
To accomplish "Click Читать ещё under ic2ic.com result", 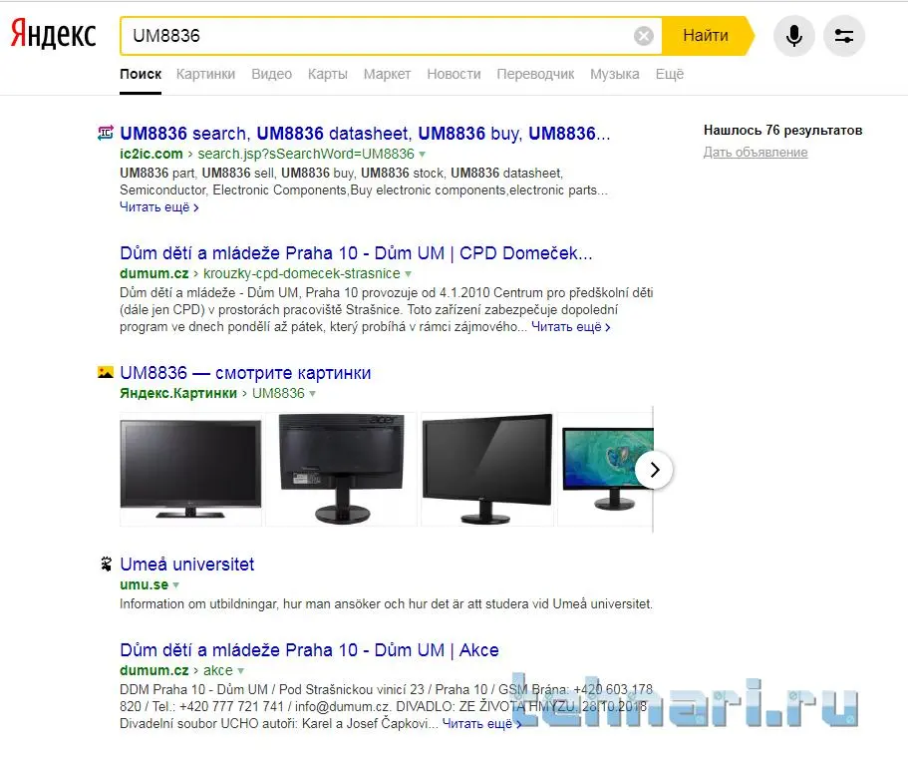I will tap(159, 206).
